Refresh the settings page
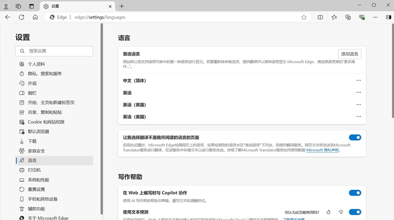Viewport: 394px width, 220px height. (22, 17)
